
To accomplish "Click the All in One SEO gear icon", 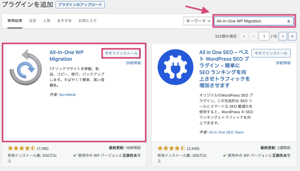I will click(x=175, y=67).
